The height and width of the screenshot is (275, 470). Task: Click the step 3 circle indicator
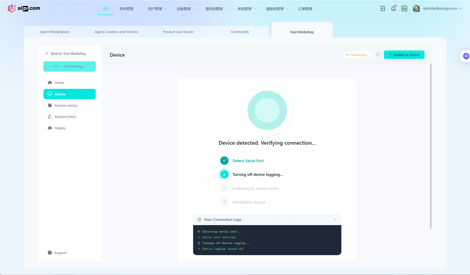(224, 188)
